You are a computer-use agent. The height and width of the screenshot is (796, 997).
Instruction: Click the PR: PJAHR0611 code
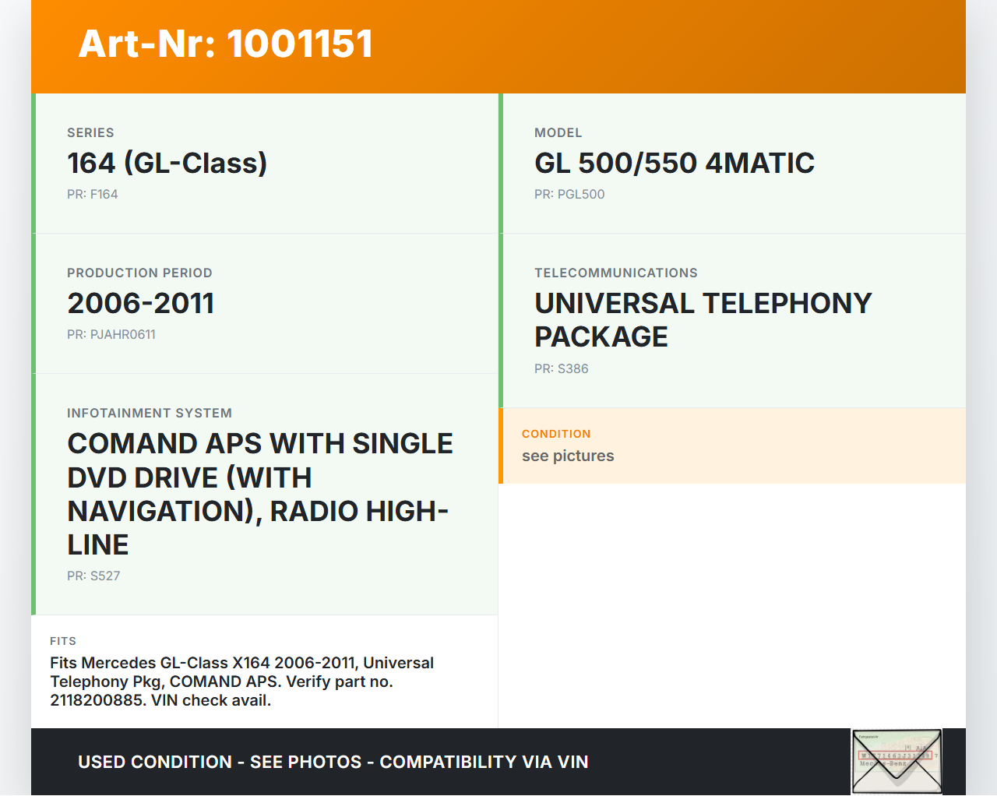click(111, 335)
